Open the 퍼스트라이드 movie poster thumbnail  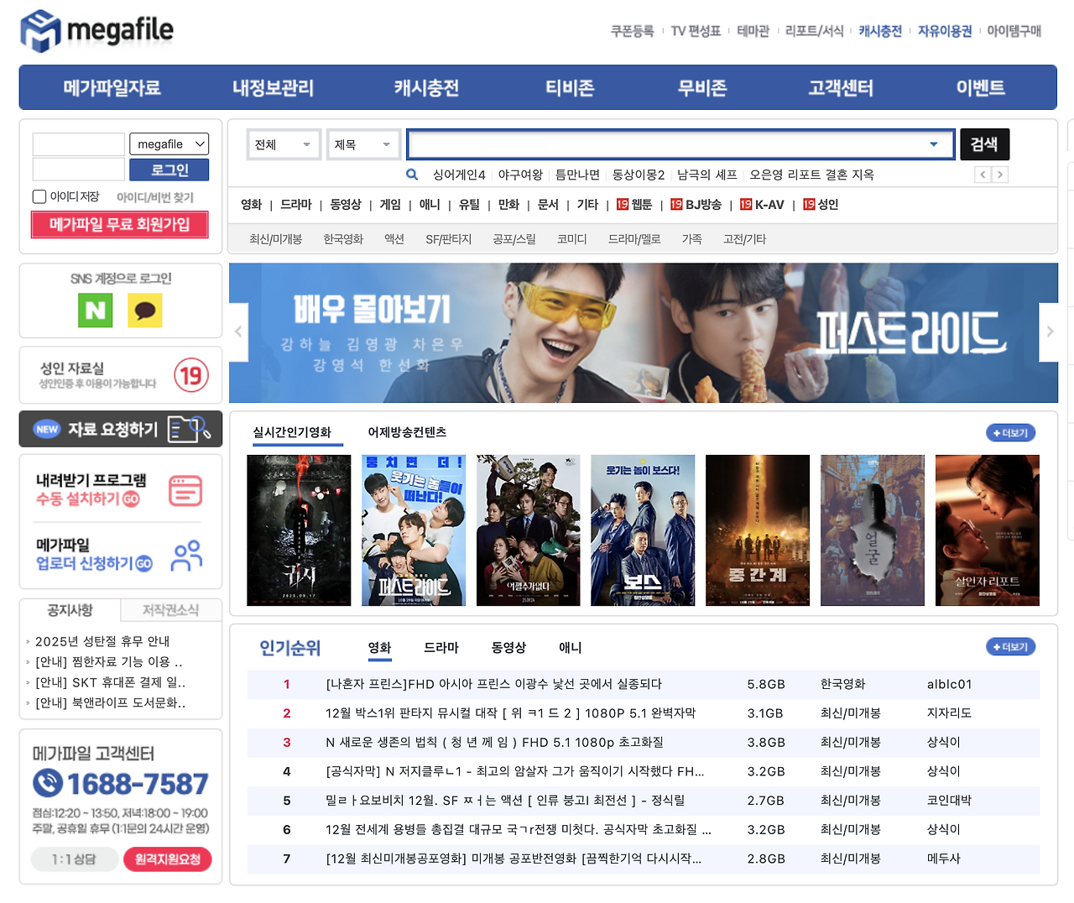pos(414,530)
